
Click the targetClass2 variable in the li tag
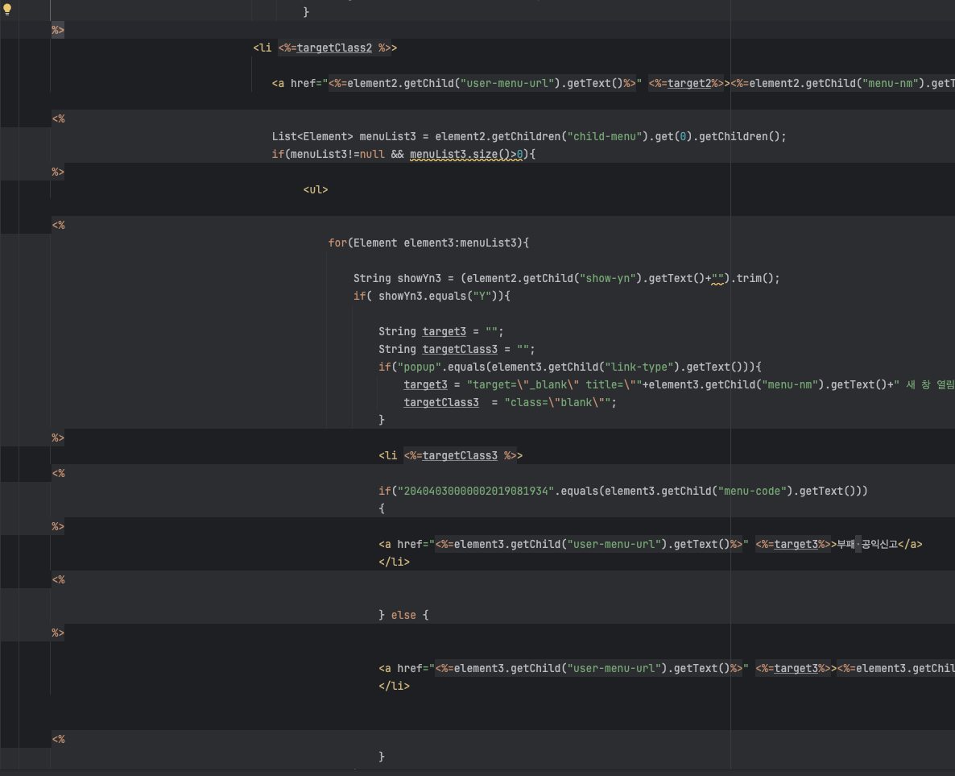[334, 48]
